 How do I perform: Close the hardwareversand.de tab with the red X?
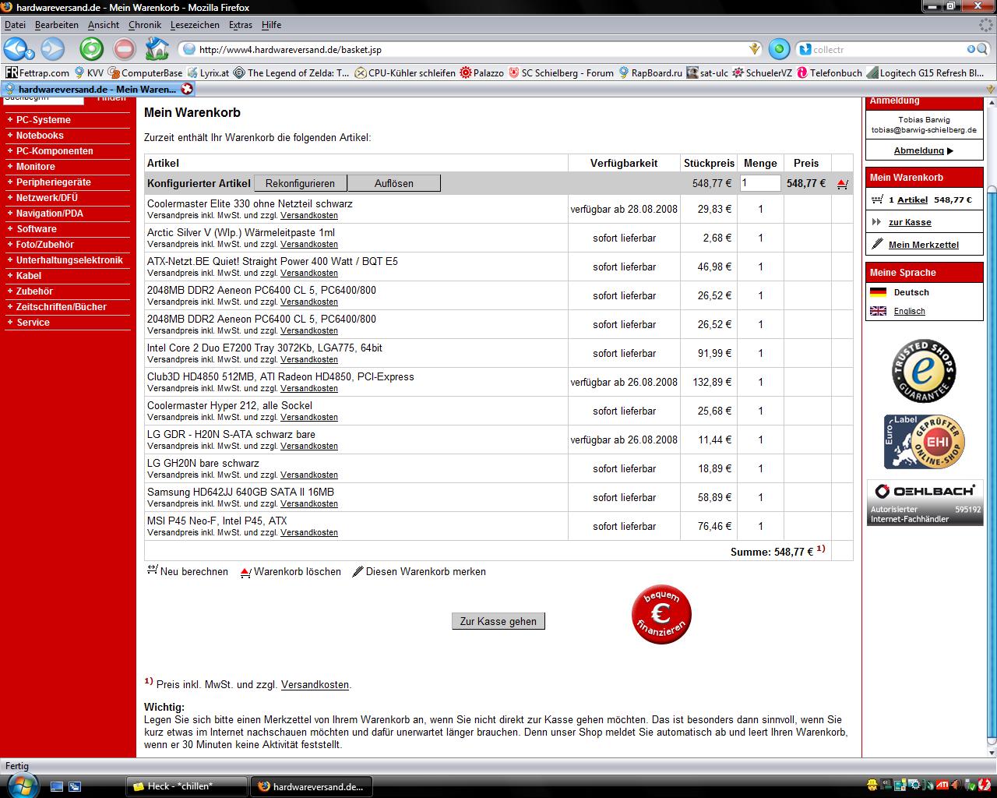[187, 89]
